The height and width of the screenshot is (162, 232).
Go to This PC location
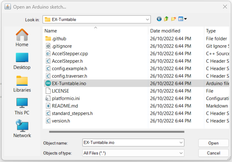(22, 106)
